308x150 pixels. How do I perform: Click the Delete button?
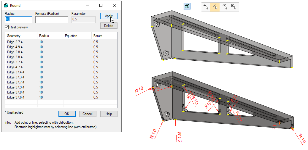109,26
